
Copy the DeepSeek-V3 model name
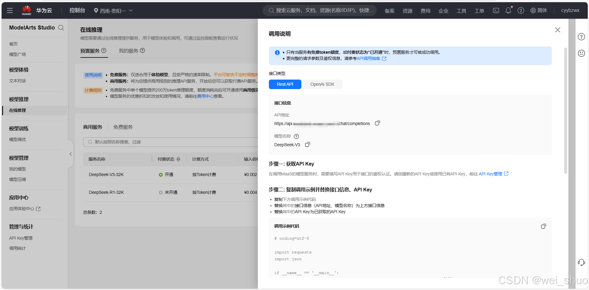(x=308, y=144)
